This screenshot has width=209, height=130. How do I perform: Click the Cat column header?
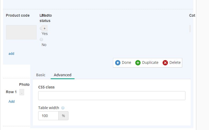click(x=192, y=15)
